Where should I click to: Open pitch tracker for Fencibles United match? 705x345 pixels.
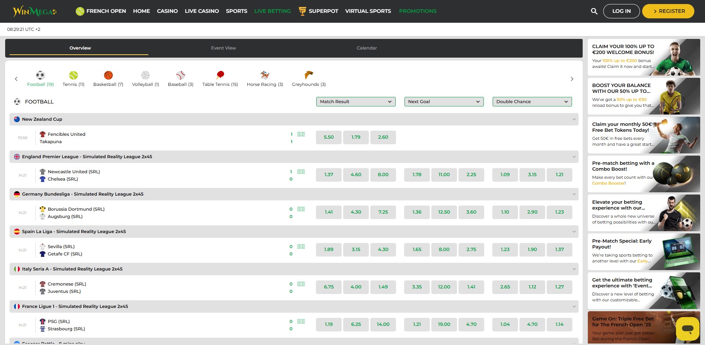click(x=301, y=134)
